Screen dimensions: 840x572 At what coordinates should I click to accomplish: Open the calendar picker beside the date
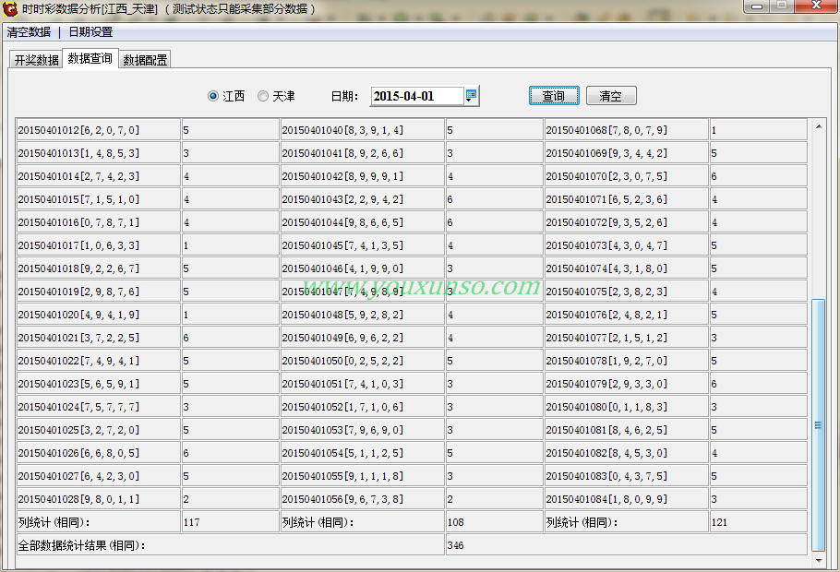click(x=471, y=96)
